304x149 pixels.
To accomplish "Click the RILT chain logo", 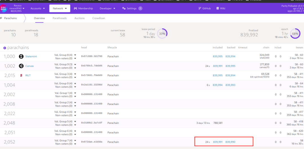I will [21, 75].
